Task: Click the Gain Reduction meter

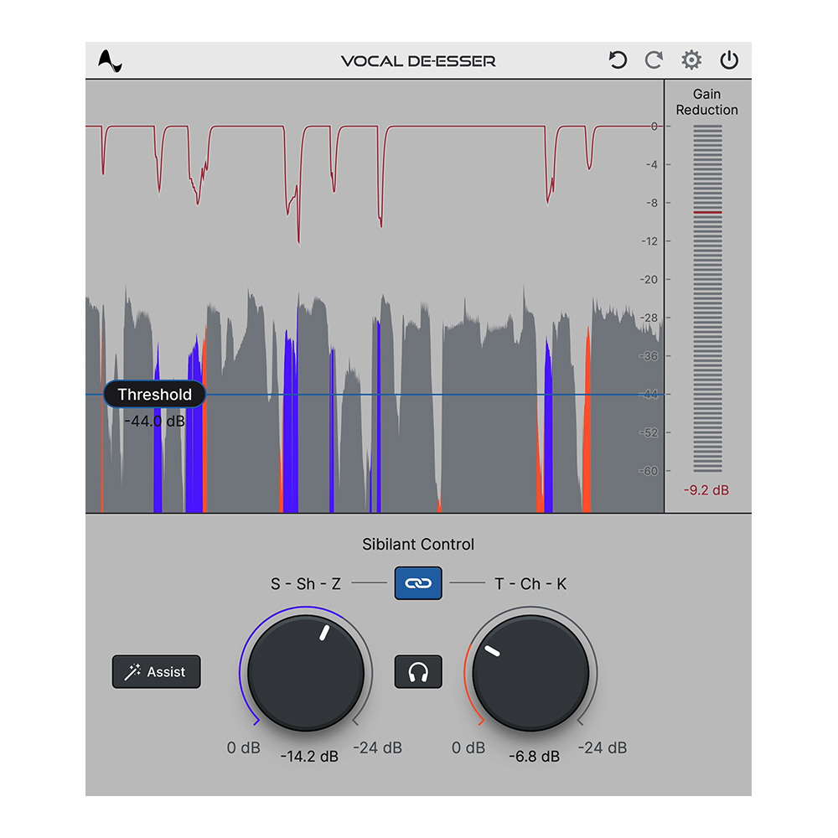Action: tap(707, 298)
